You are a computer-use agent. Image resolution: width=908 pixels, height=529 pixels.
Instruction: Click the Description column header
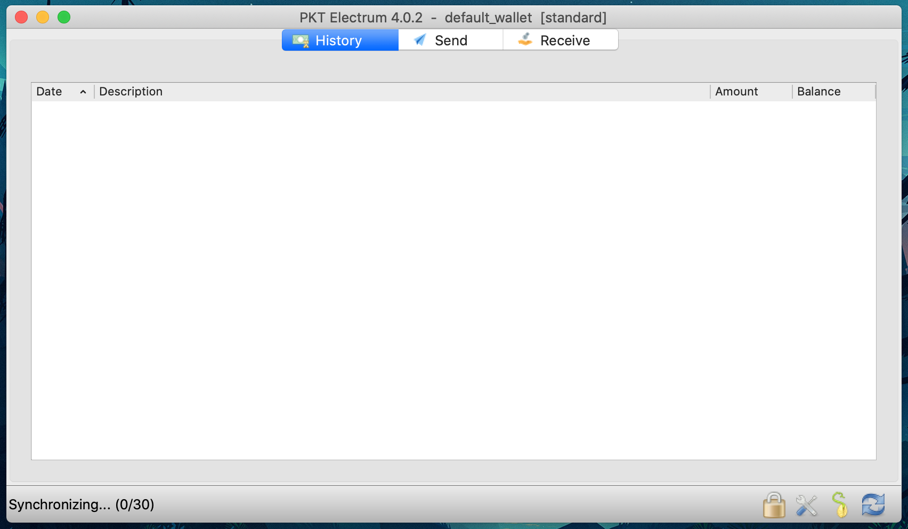point(131,92)
